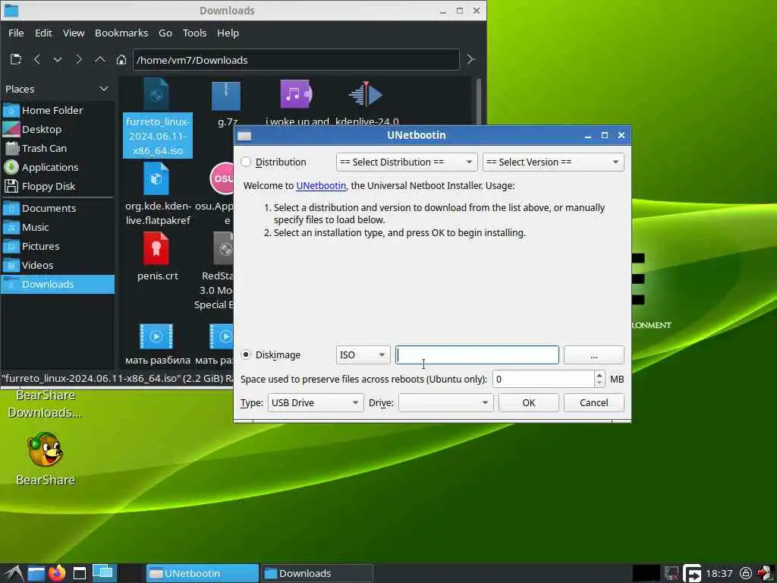Click the browse '...' button
Image resolution: width=777 pixels, height=583 pixels.
click(x=593, y=355)
